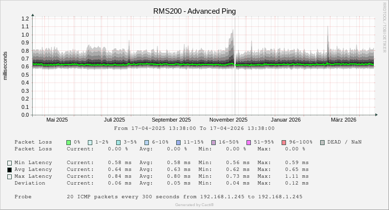Toggle the Min Latency legend box
389x210 pixels.
[x=10, y=163]
